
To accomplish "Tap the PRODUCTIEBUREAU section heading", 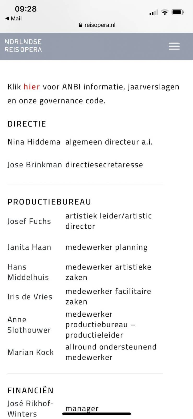I will pos(49,202).
